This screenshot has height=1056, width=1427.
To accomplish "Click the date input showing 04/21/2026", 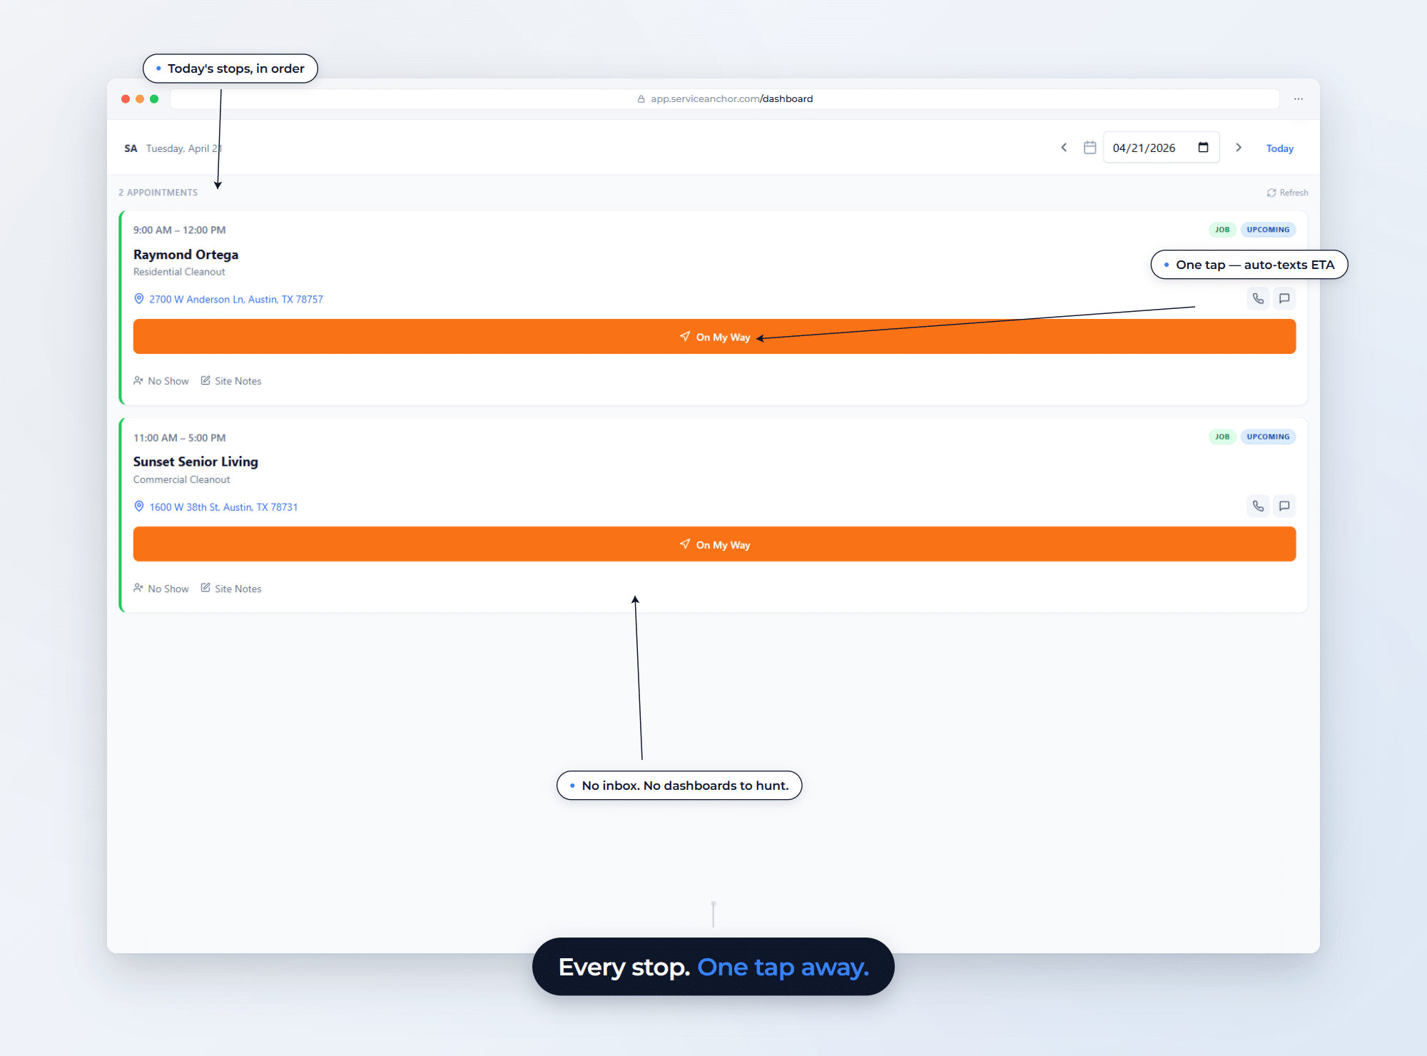I will tap(1161, 148).
